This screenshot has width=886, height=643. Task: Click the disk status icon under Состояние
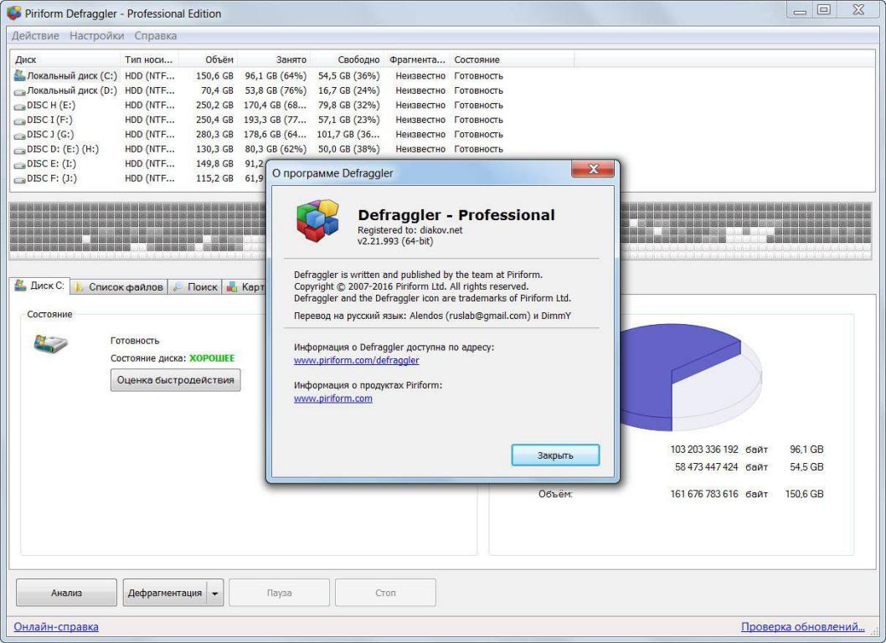point(50,342)
